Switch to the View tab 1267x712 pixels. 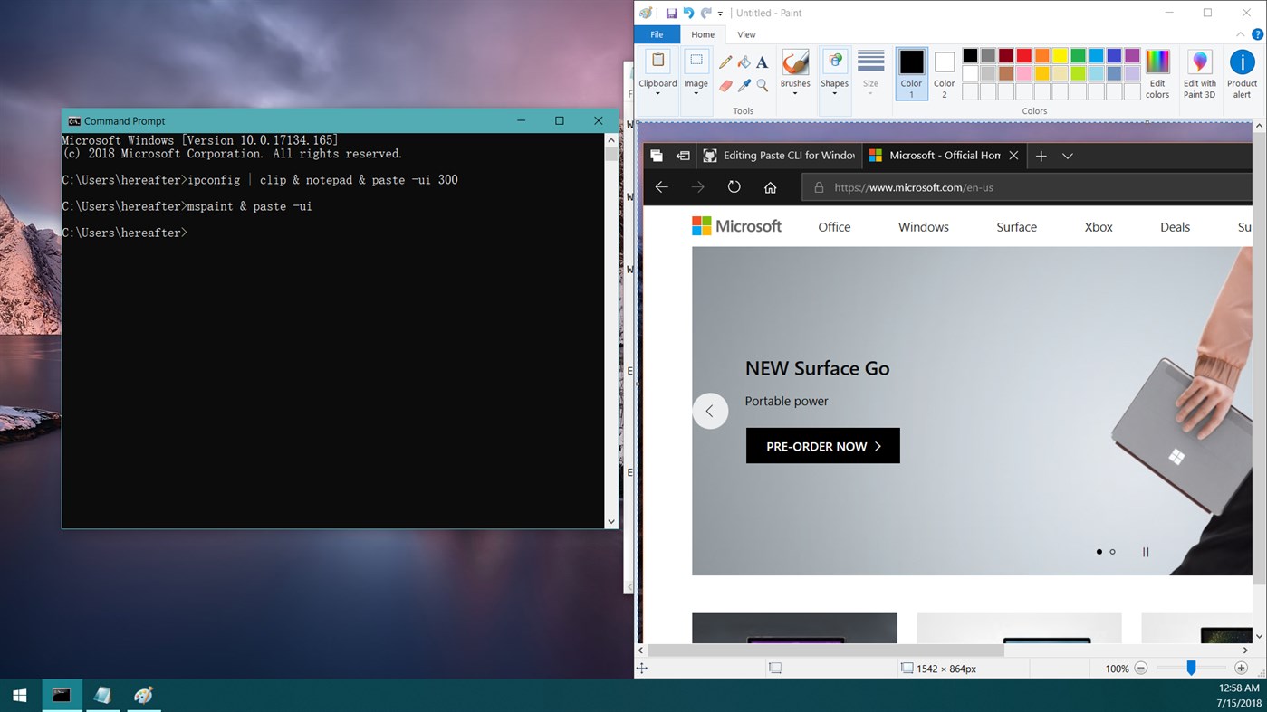tap(746, 34)
